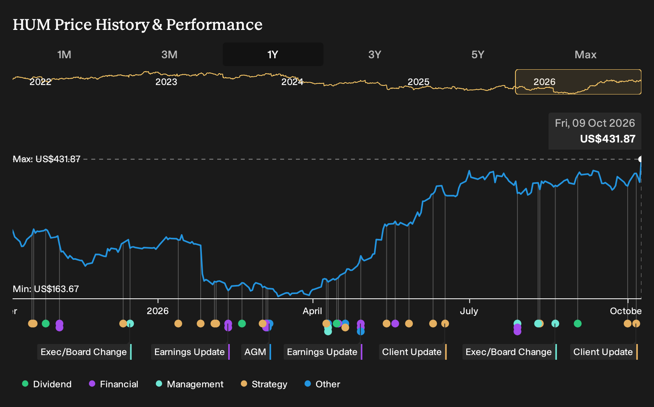Toggle the Financial legend filter

point(114,384)
